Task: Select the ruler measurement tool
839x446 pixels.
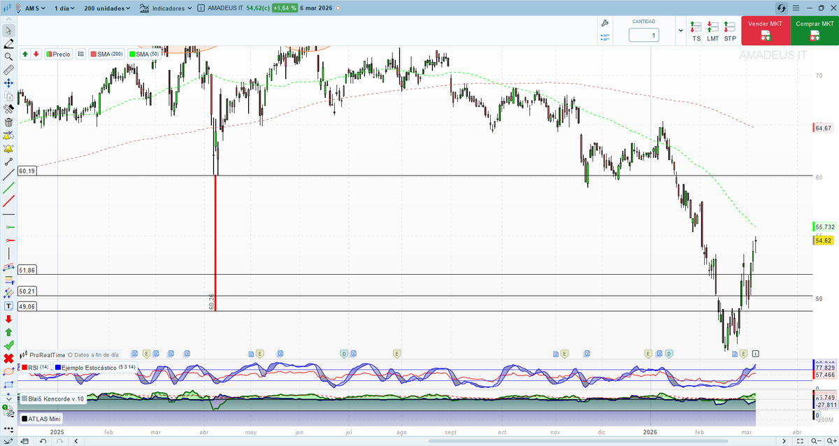Action: point(8,70)
